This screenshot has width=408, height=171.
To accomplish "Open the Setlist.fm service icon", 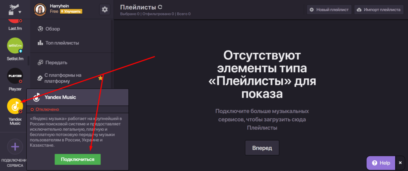I will [x=15, y=46].
